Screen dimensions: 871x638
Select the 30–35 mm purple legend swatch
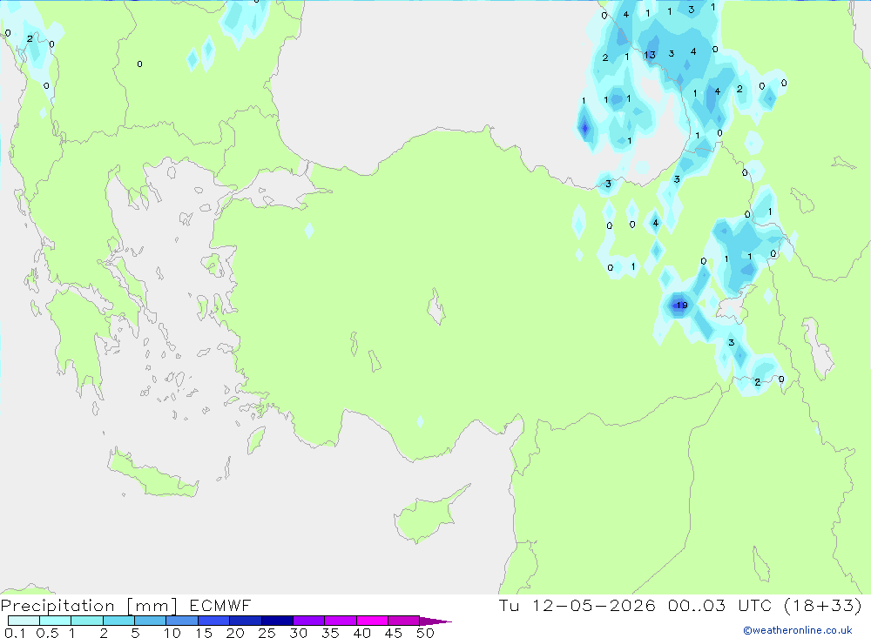[309, 621]
